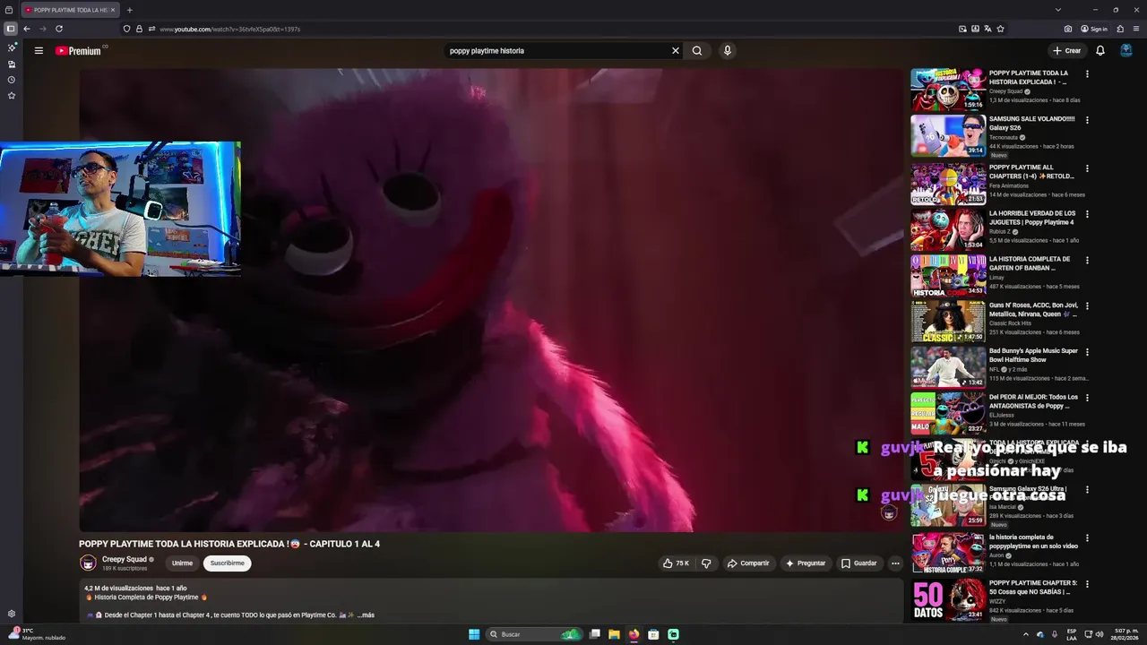Open Chapter 5 '50 Cosas' video title
Viewport: 1147px width, 645px height.
pyautogui.click(x=1033, y=587)
